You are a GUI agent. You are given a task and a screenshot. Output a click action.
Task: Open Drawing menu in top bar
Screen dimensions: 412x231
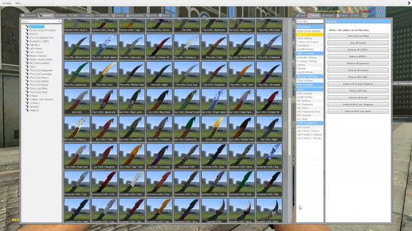coord(6,3)
